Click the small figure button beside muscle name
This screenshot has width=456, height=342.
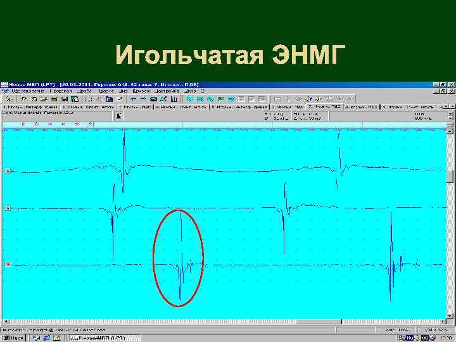[x=118, y=116]
